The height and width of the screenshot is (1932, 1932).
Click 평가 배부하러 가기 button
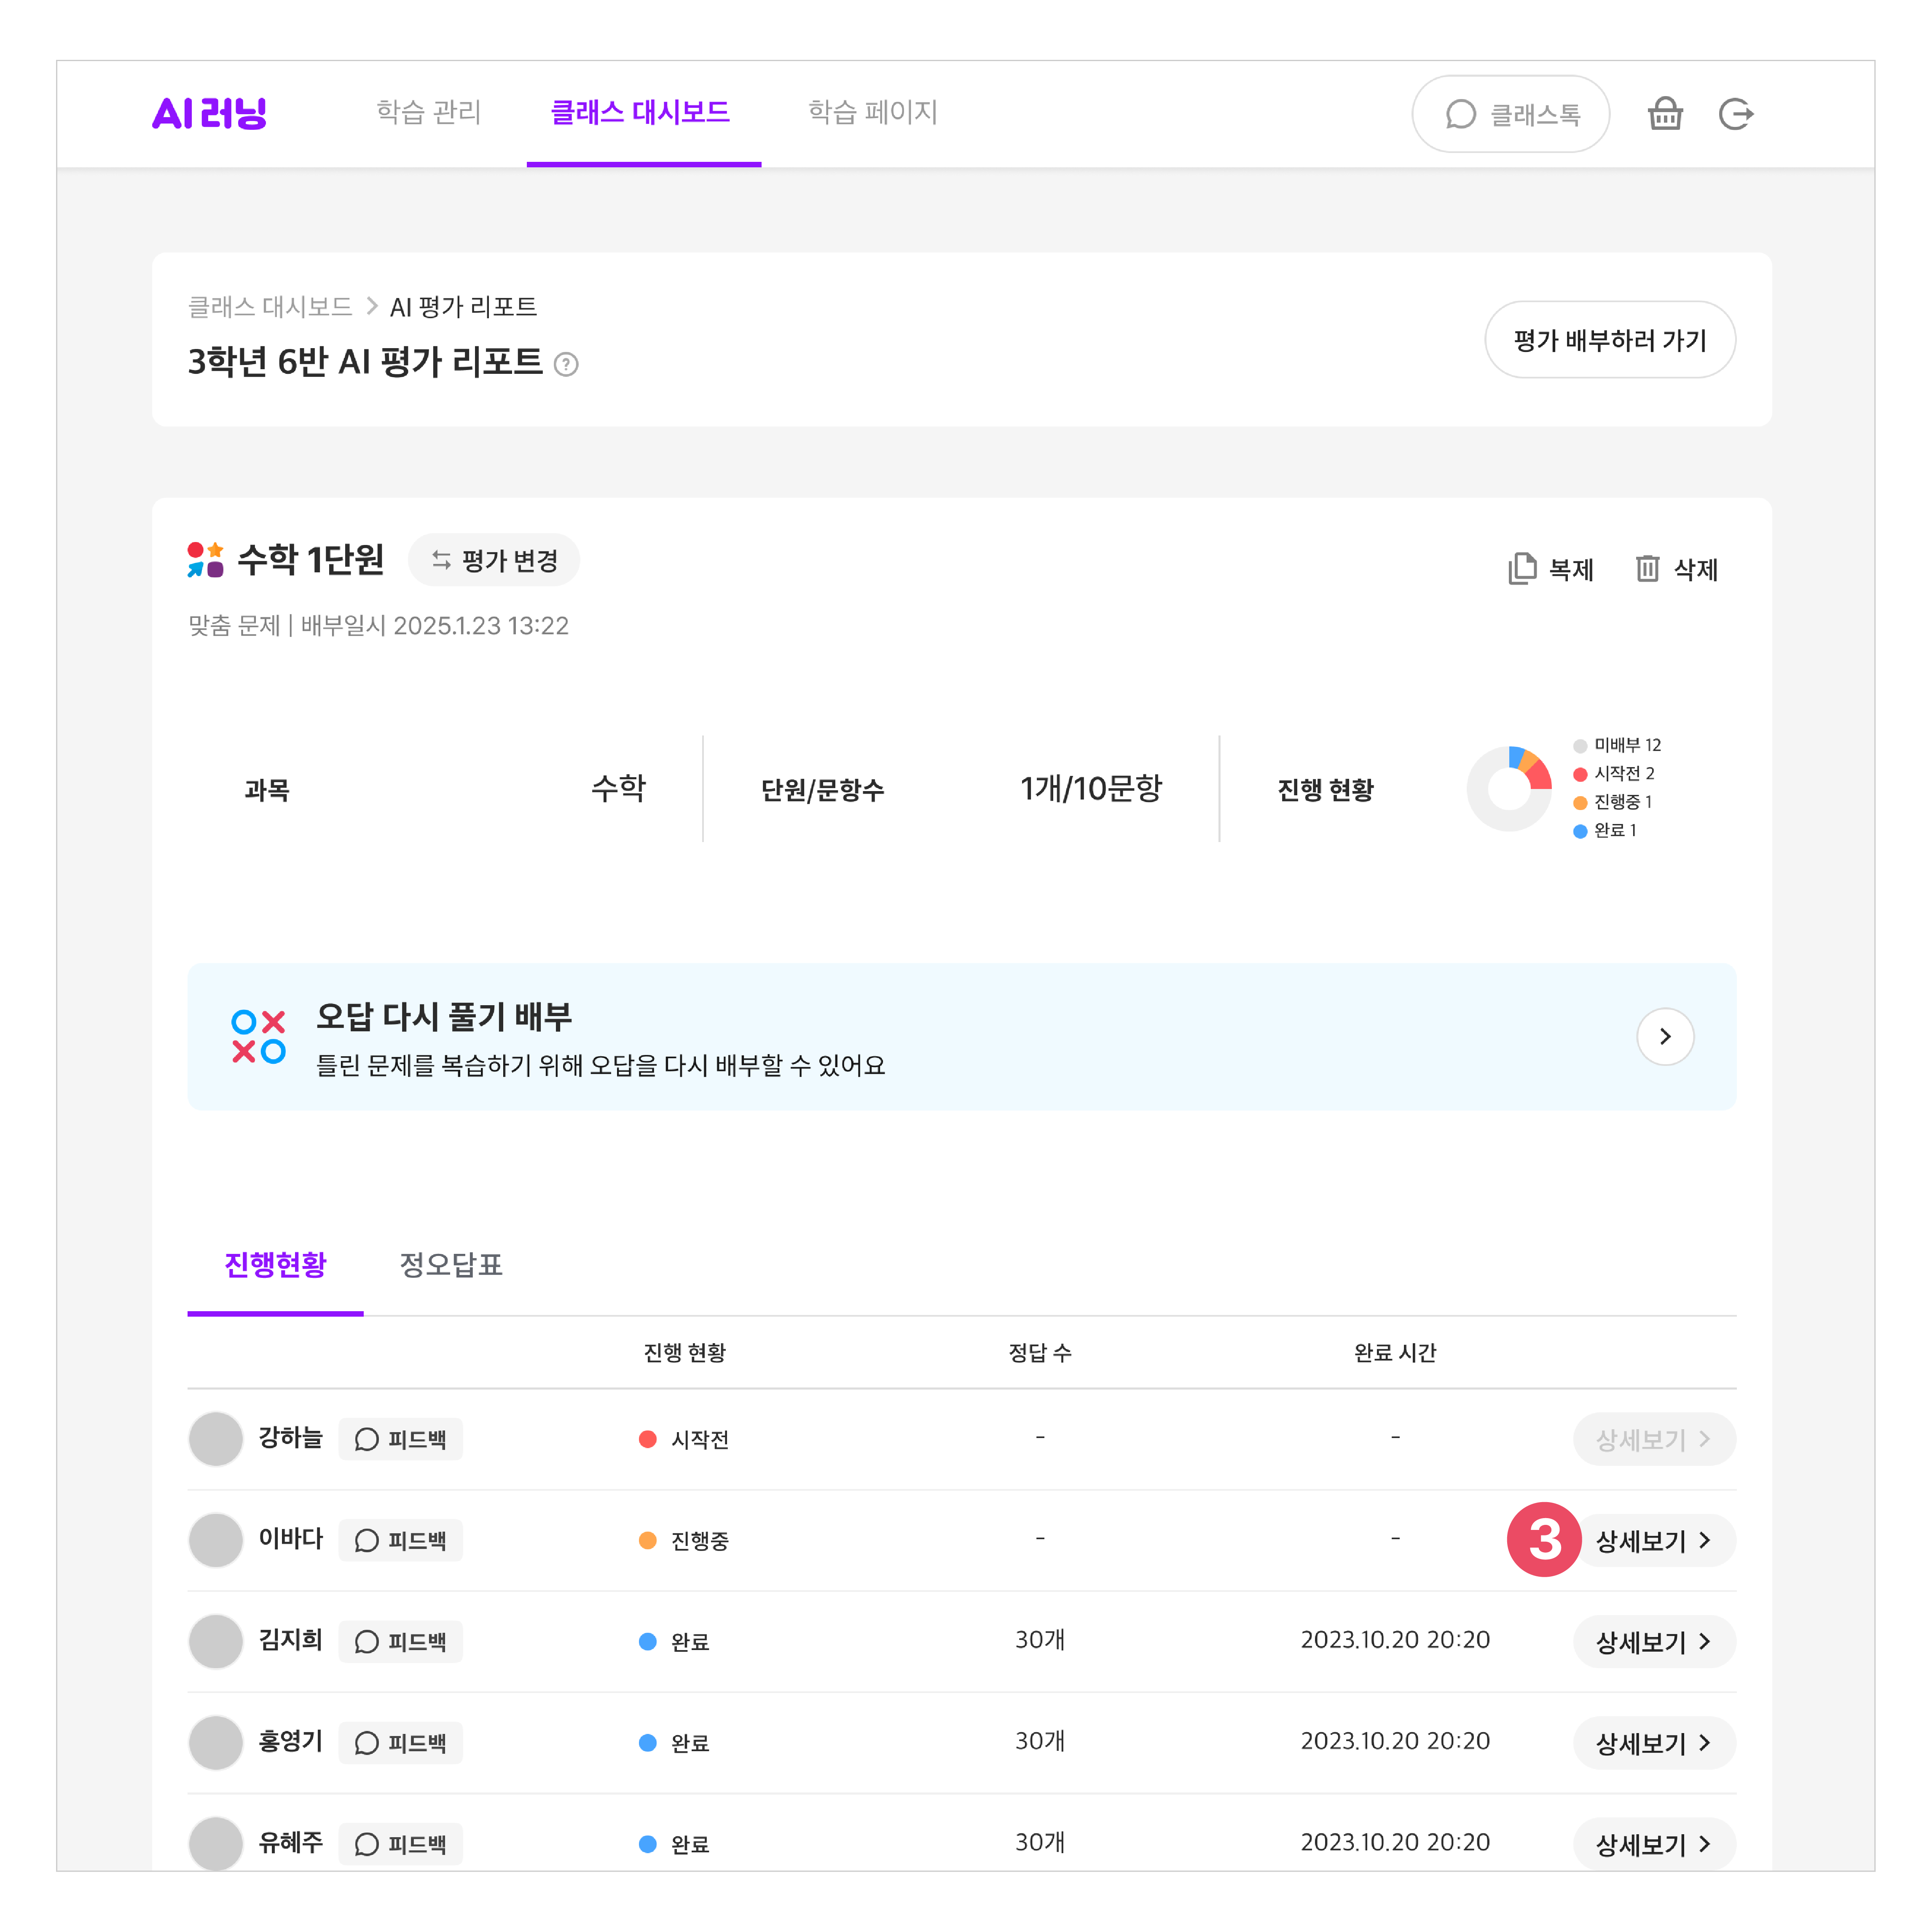coord(1609,340)
